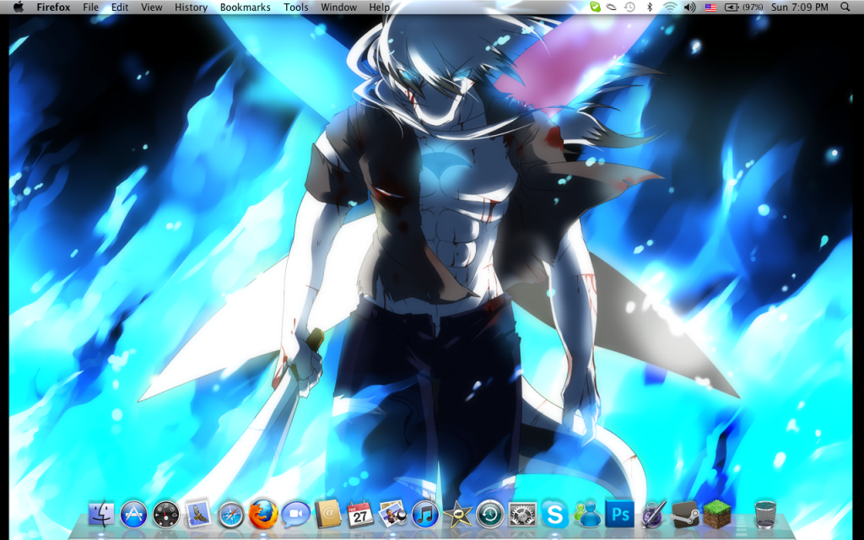Open the Bookmarks menu

(246, 7)
